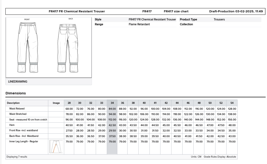This screenshot has height=164, width=267.
Task: Click the Hem row label
Action: click(x=11, y=125)
